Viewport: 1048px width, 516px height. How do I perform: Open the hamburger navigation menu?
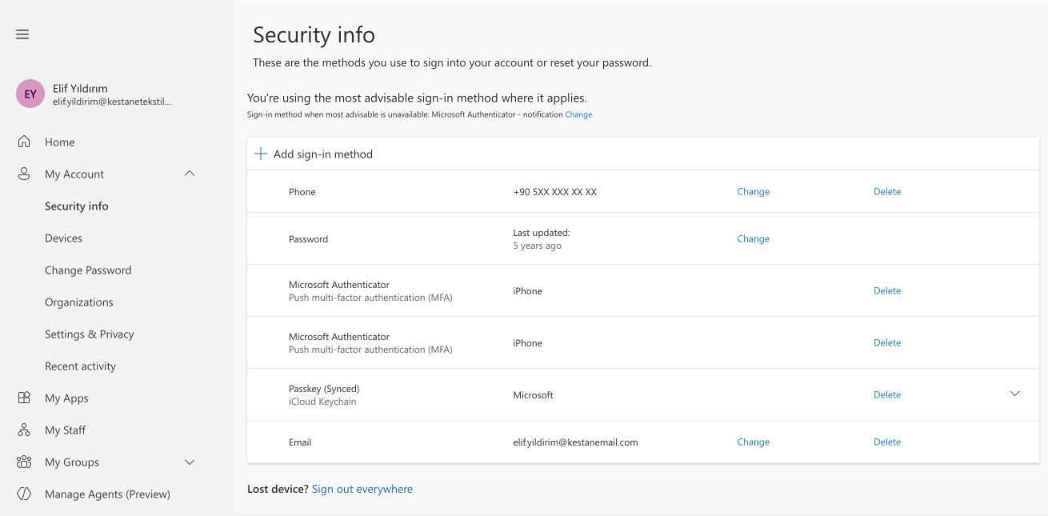coord(22,34)
